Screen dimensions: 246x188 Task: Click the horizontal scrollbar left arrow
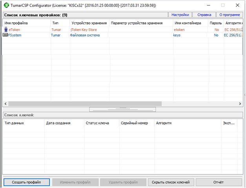[5, 103]
